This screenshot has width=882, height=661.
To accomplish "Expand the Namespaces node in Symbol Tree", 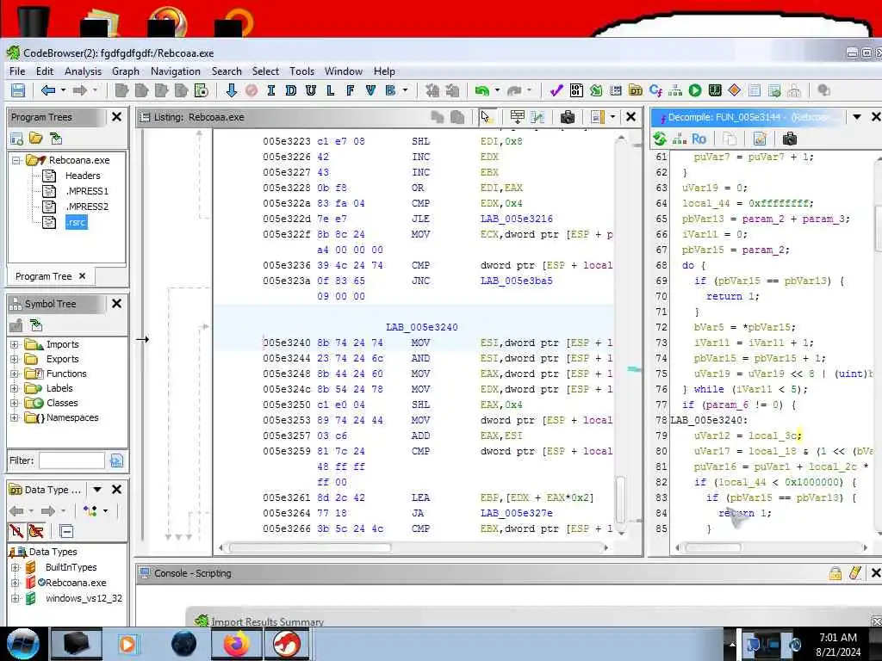I will coord(15,417).
